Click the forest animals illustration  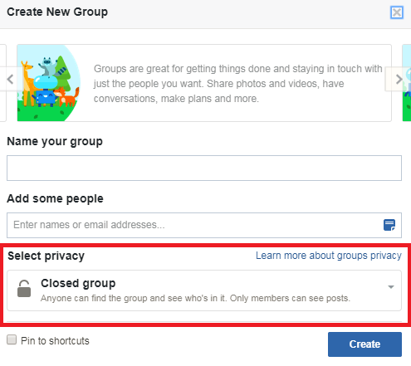pos(49,83)
